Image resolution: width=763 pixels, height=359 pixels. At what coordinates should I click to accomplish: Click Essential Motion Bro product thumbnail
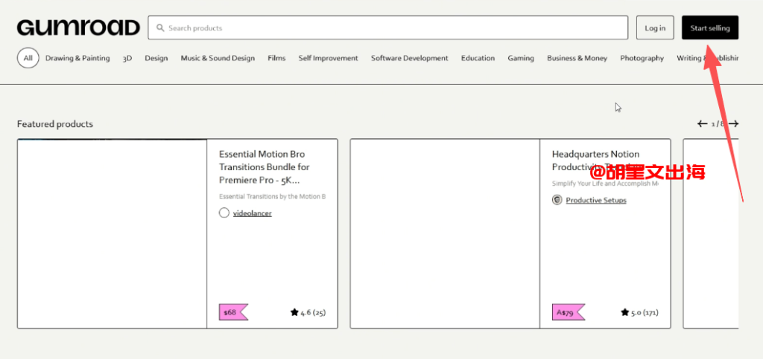(x=112, y=234)
